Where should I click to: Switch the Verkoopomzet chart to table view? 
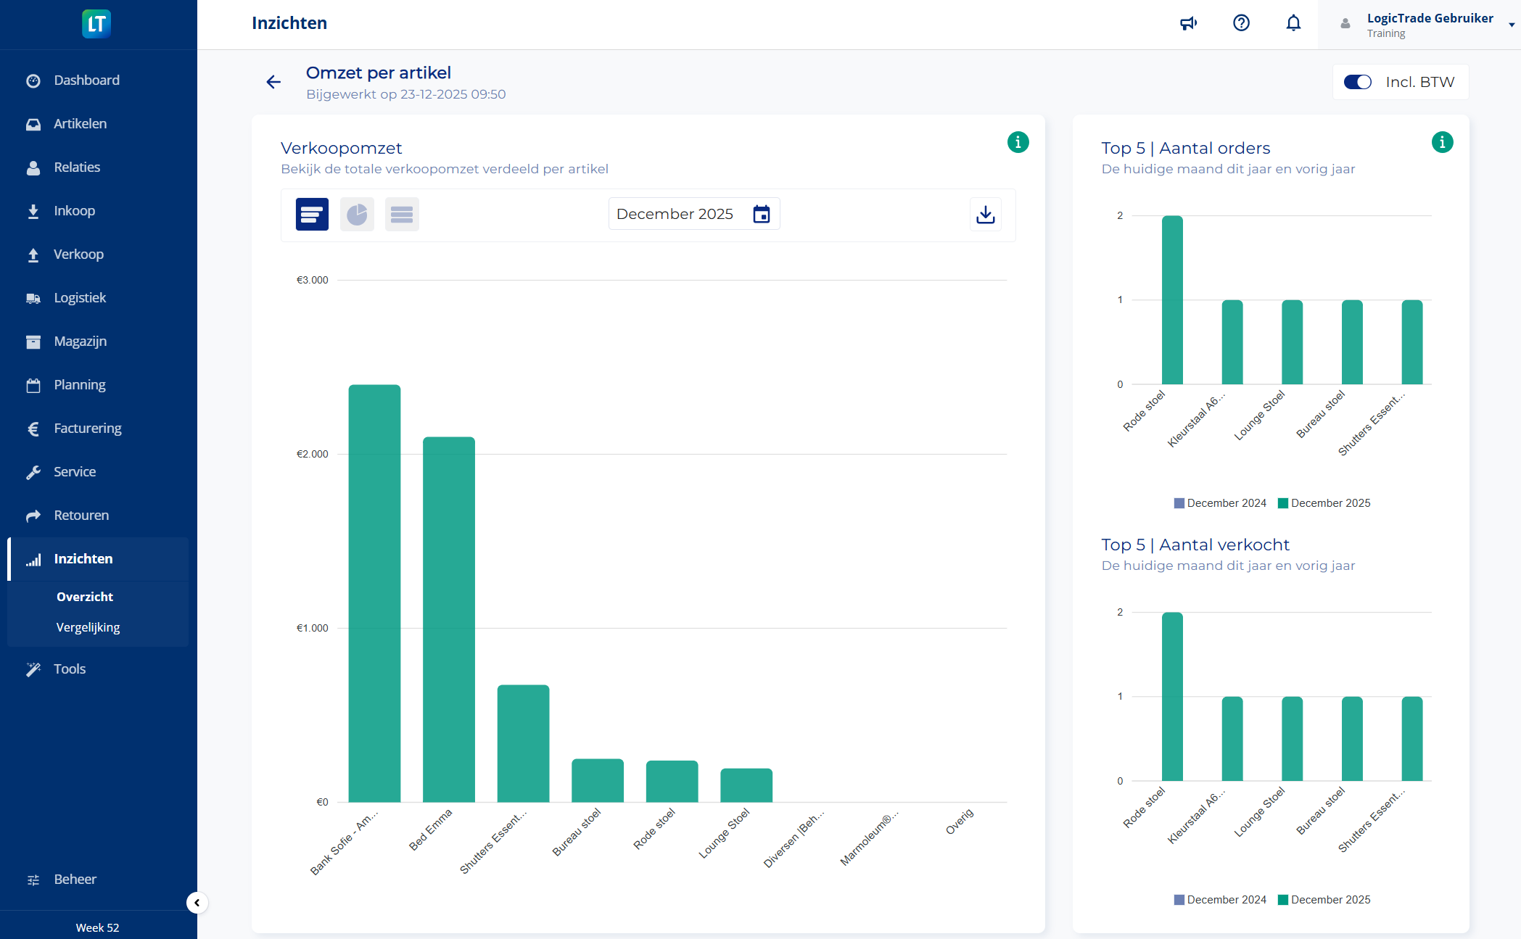pyautogui.click(x=402, y=214)
